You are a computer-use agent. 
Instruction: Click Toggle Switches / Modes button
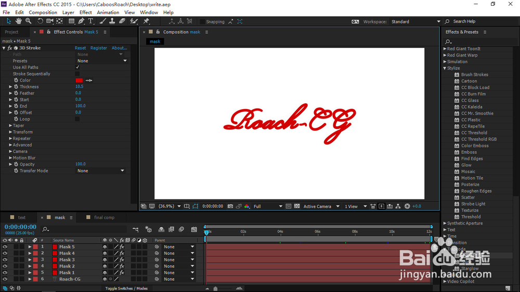pyautogui.click(x=126, y=288)
